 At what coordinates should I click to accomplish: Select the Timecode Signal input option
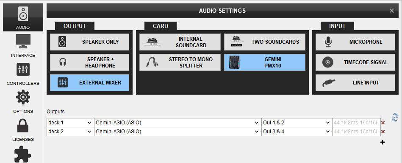point(355,62)
